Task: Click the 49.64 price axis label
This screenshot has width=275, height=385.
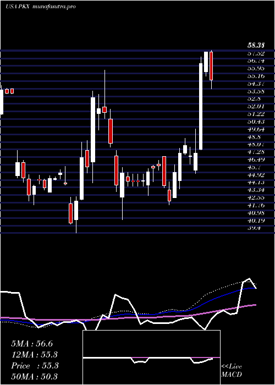Action: tap(256, 129)
